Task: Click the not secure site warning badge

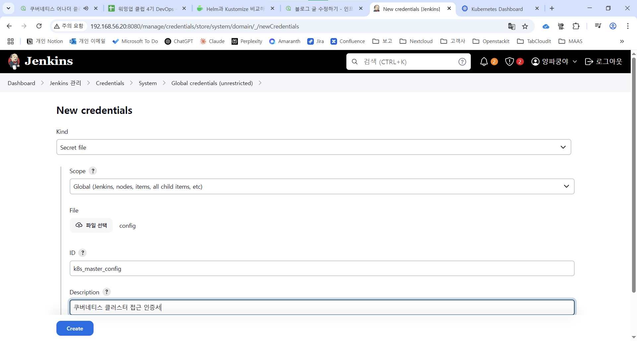Action: click(69, 26)
